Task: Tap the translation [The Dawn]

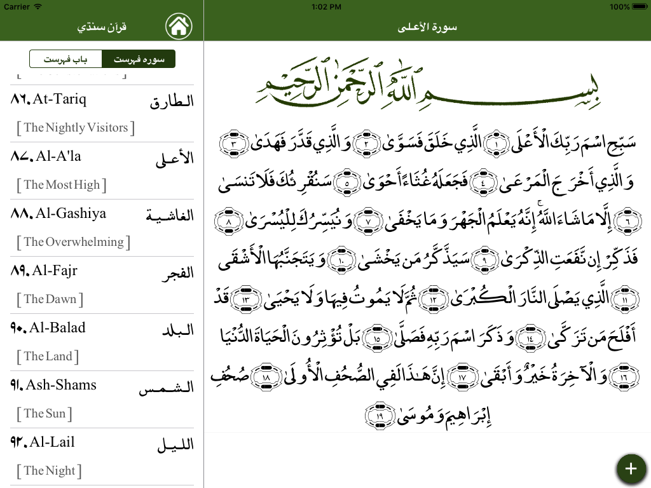Action: coord(50,300)
